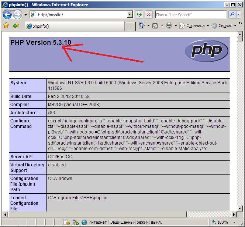Click the 'disabled' Virtual Directory Support value
This screenshot has height=227, width=245.
coord(57,165)
